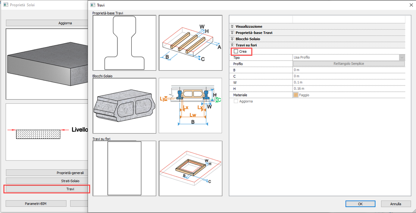Pick the Faggio material color swatch

(296, 95)
